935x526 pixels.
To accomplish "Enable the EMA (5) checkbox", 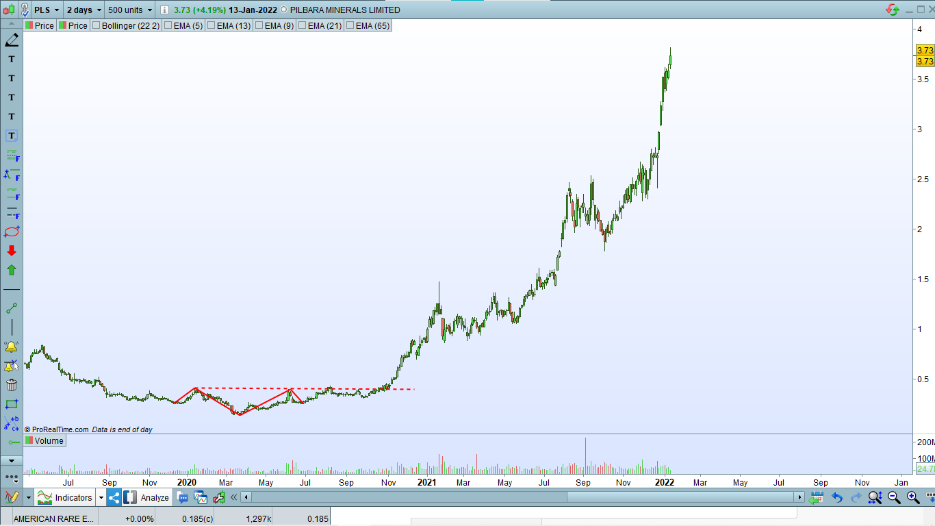I will tap(168, 25).
